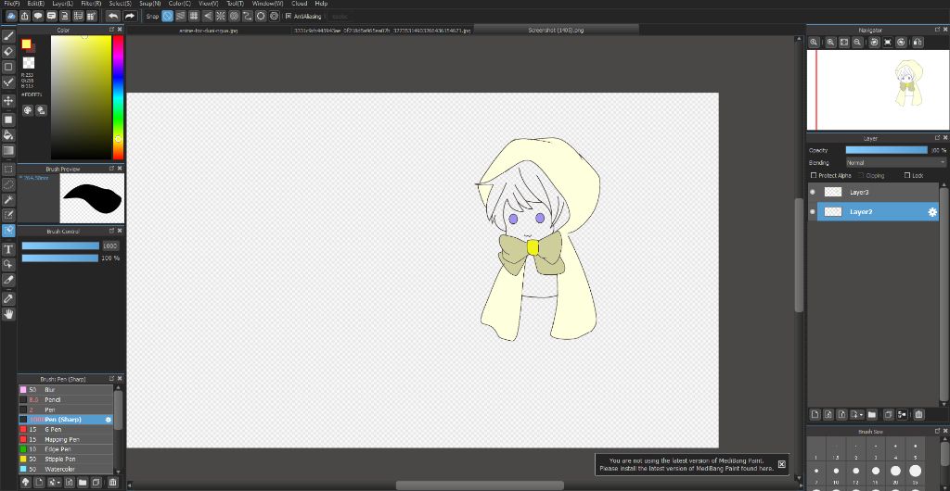
Task: Open the Layer menu
Action: coord(62,4)
